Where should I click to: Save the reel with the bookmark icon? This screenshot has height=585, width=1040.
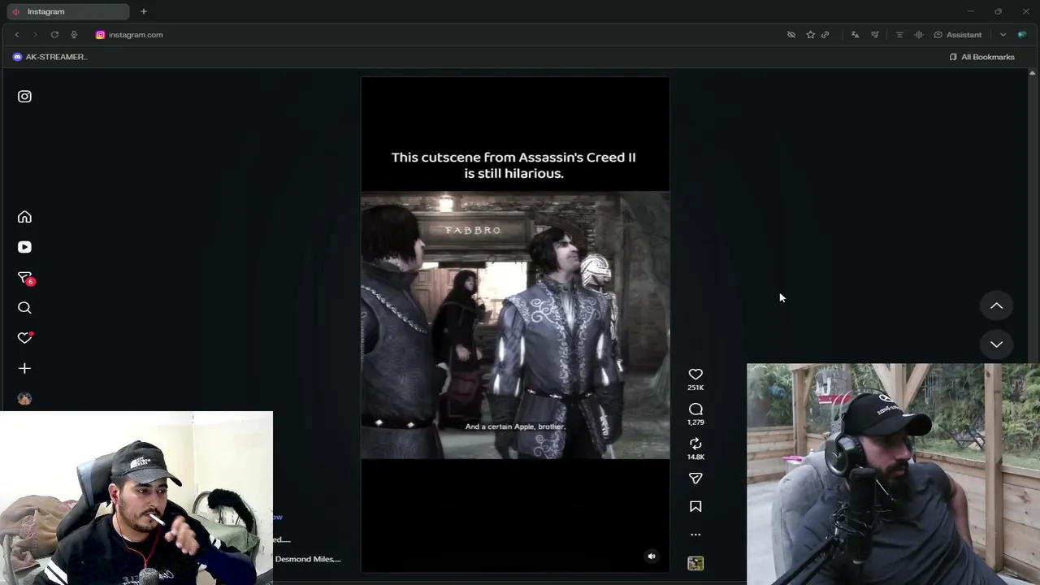(x=695, y=506)
